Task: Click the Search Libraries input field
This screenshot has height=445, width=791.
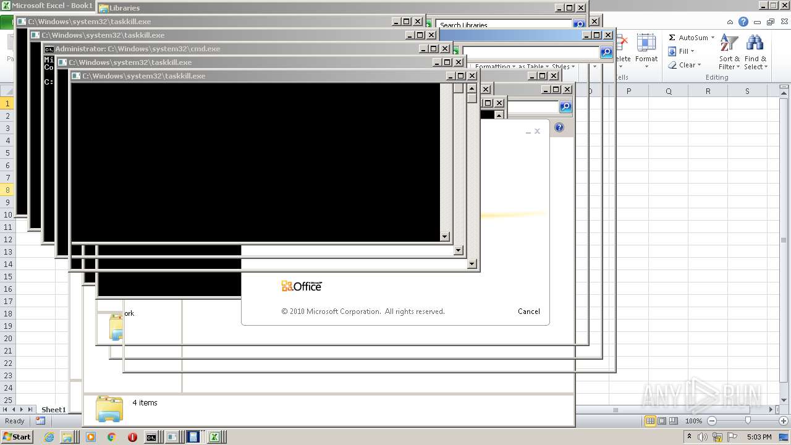Action: coord(504,25)
